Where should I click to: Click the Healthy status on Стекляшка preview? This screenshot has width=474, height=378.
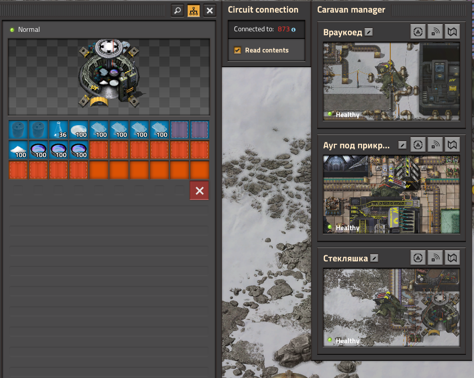347,341
